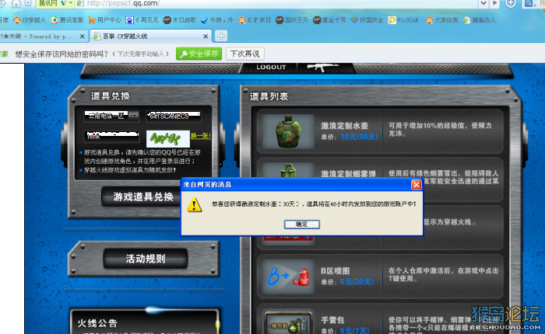Open the 腾讯客服 bookmark
Viewport: 545px width, 334px height.
67,20
